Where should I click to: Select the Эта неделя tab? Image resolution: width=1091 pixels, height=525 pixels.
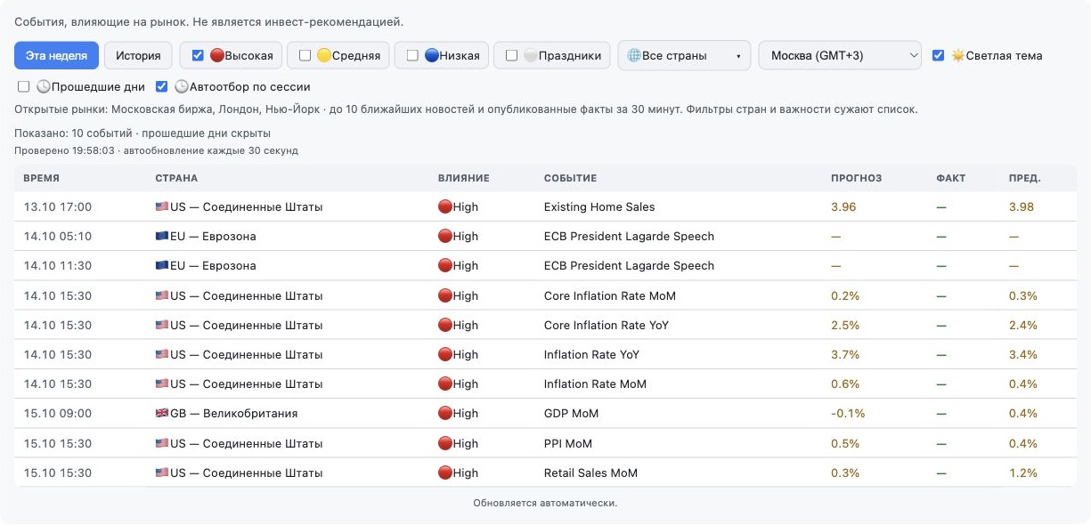56,55
